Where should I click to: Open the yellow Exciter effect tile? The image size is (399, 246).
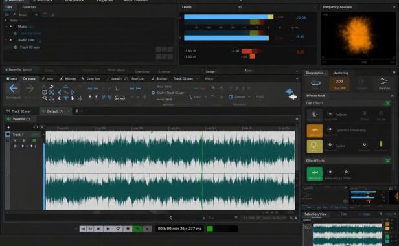(315, 146)
